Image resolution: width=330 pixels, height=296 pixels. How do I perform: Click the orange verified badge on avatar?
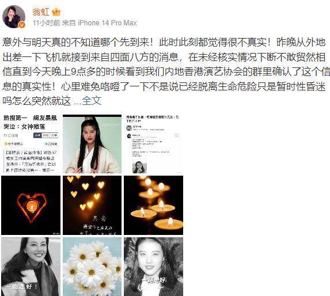pyautogui.click(x=22, y=25)
